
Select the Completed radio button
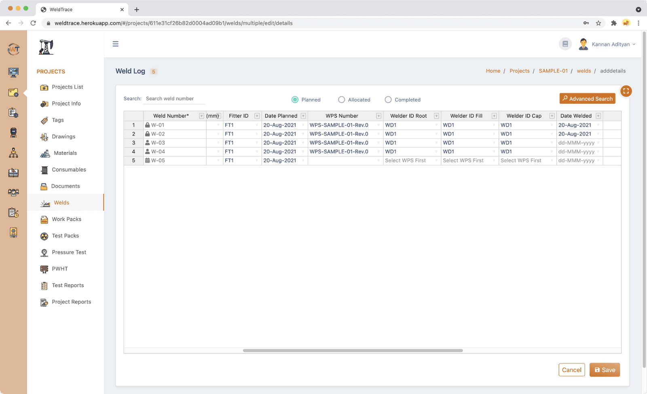tap(388, 100)
